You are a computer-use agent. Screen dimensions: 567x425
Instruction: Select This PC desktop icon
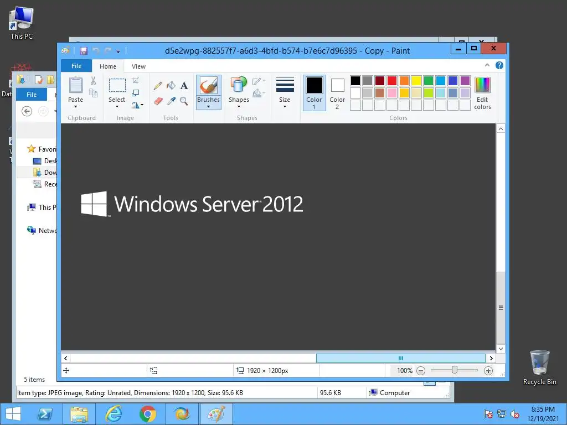point(22,23)
